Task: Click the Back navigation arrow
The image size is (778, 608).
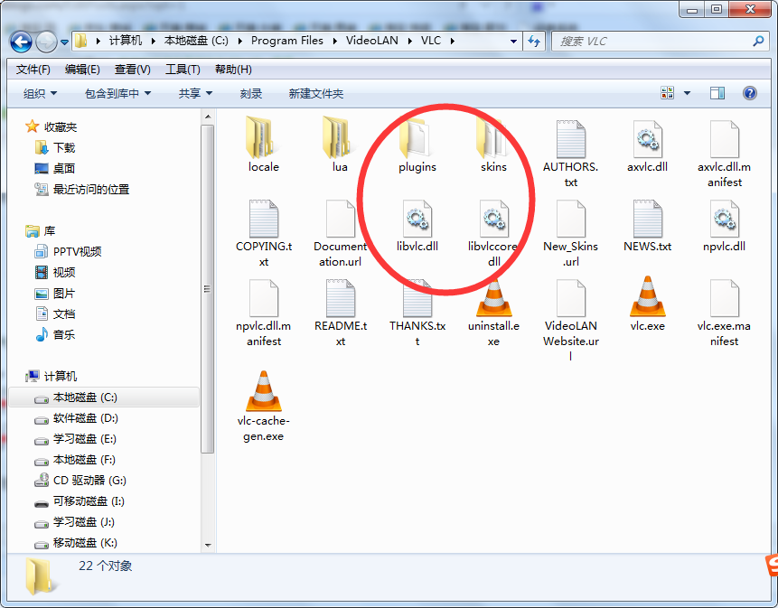Action: click(x=21, y=42)
